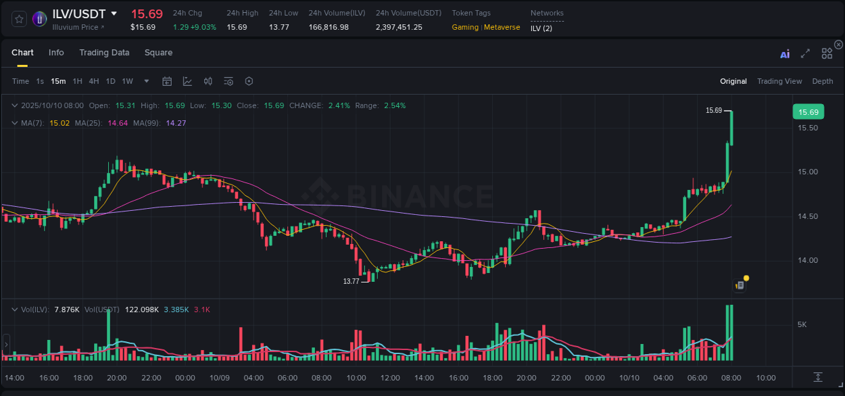The width and height of the screenshot is (845, 396).
Task: Open the ILV/USDT pair selector dropdown
Action: coord(113,14)
